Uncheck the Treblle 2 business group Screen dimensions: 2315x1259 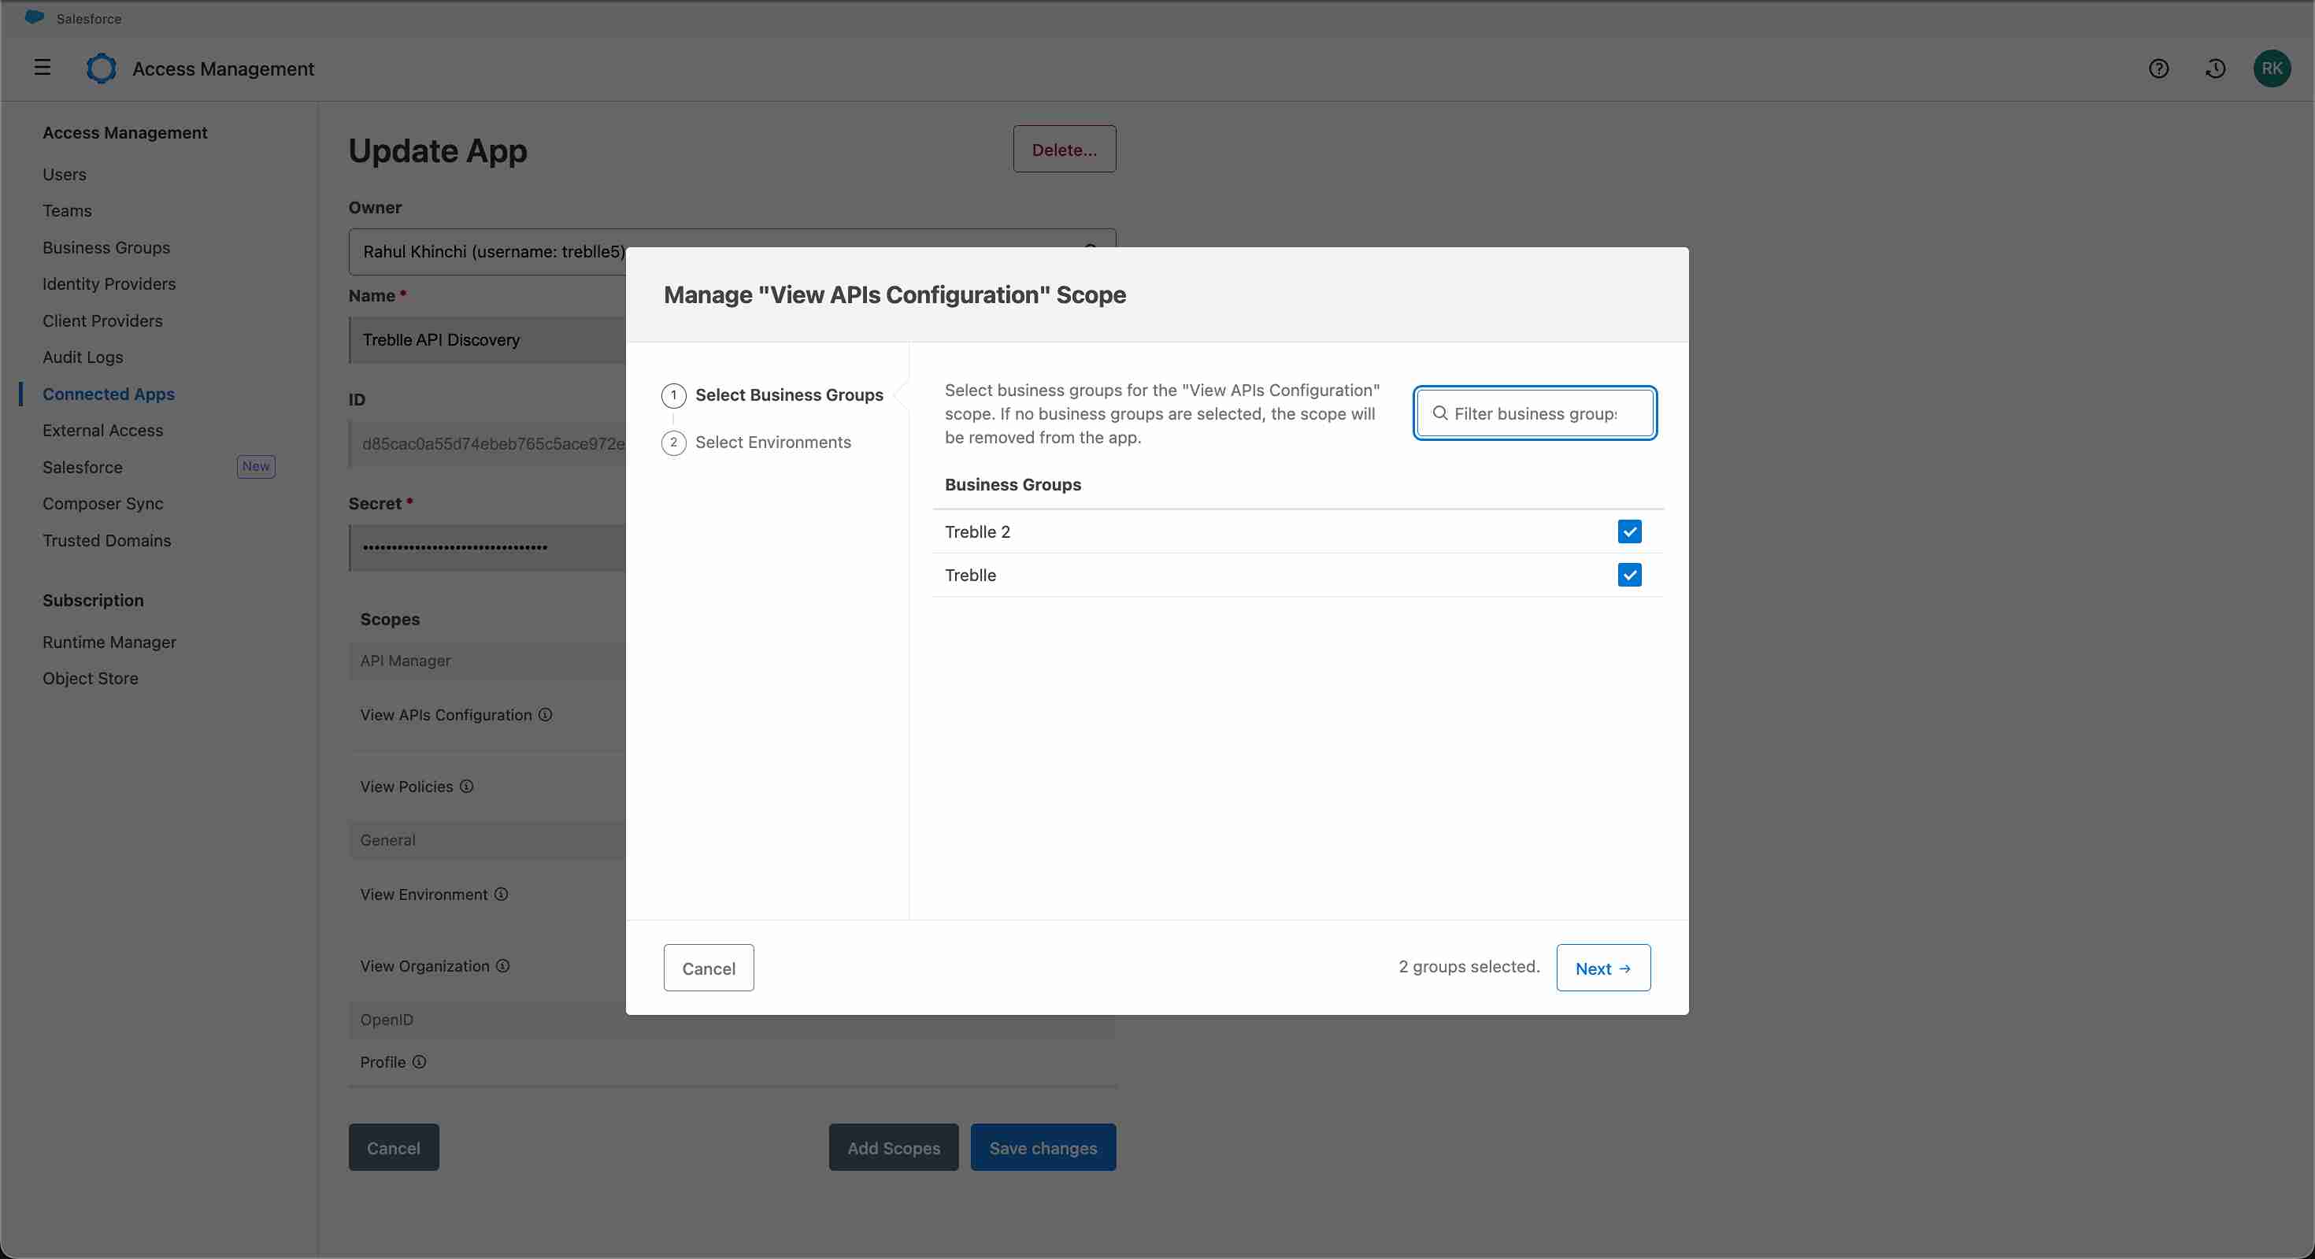1628,531
